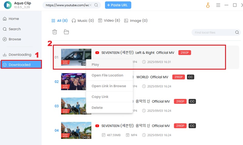Click thumbnail of the WORLD Official MV

click(76, 81)
